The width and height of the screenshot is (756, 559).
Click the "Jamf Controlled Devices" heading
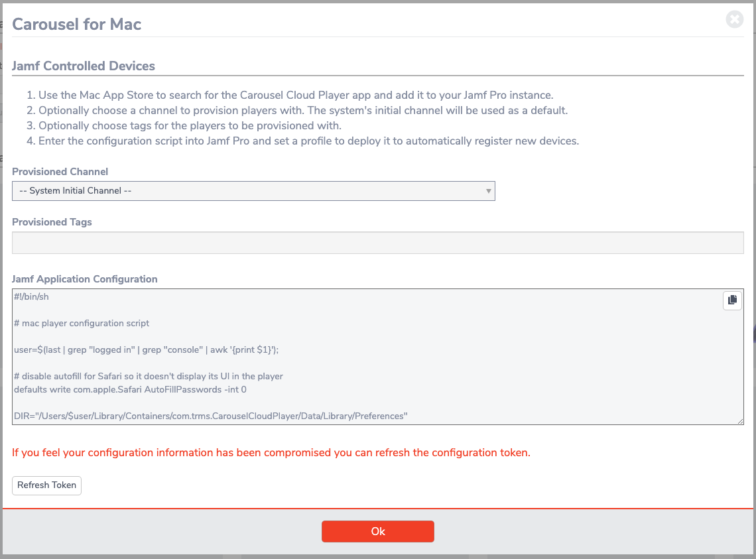84,66
